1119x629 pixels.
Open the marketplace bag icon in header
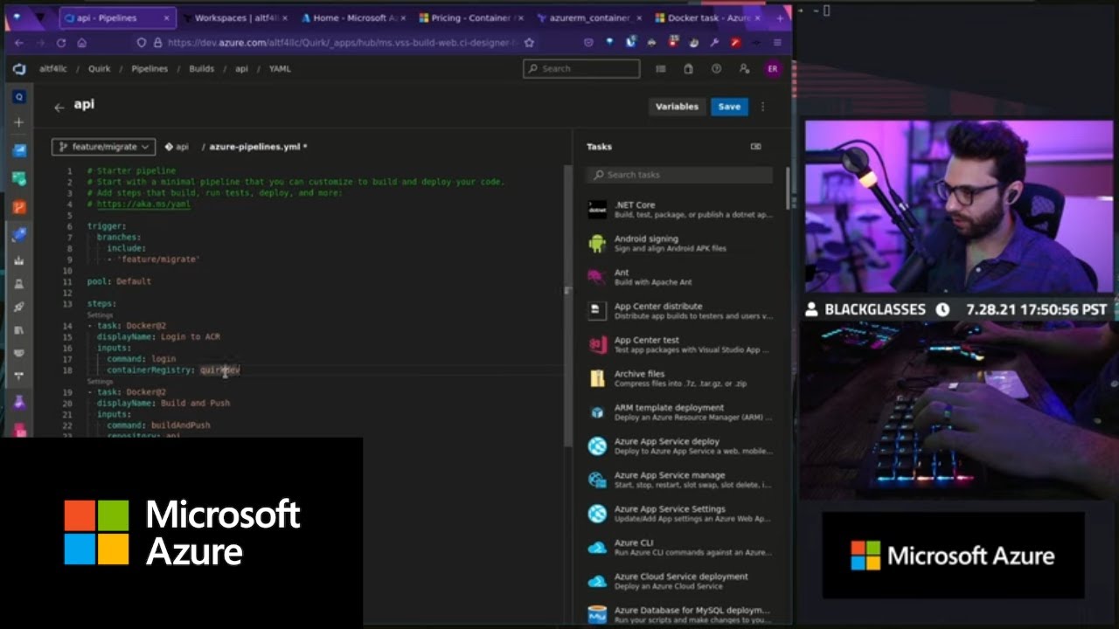[x=689, y=69]
